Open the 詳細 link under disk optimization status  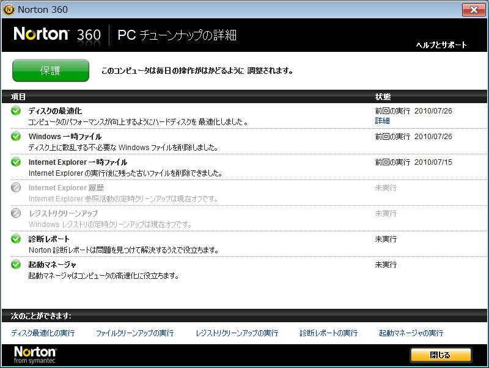[382, 121]
